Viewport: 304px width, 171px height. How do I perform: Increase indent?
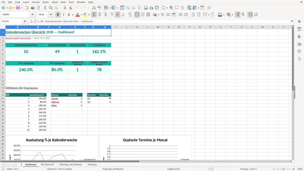(x=193, y=15)
